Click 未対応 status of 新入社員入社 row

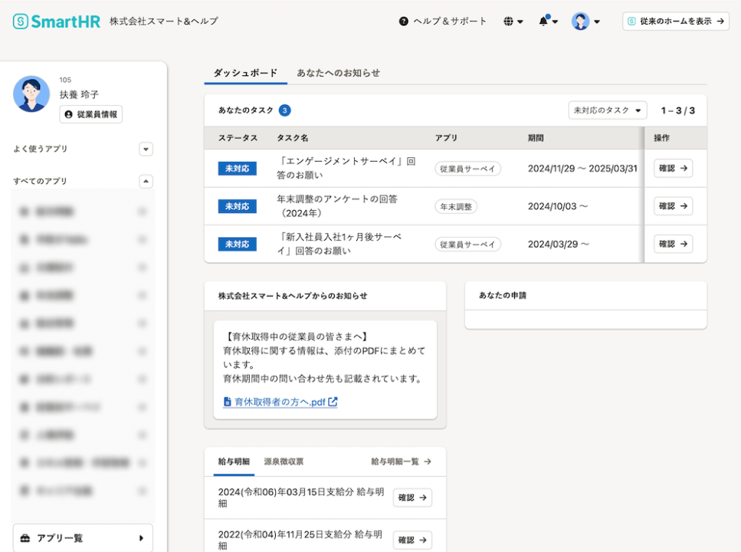point(238,244)
